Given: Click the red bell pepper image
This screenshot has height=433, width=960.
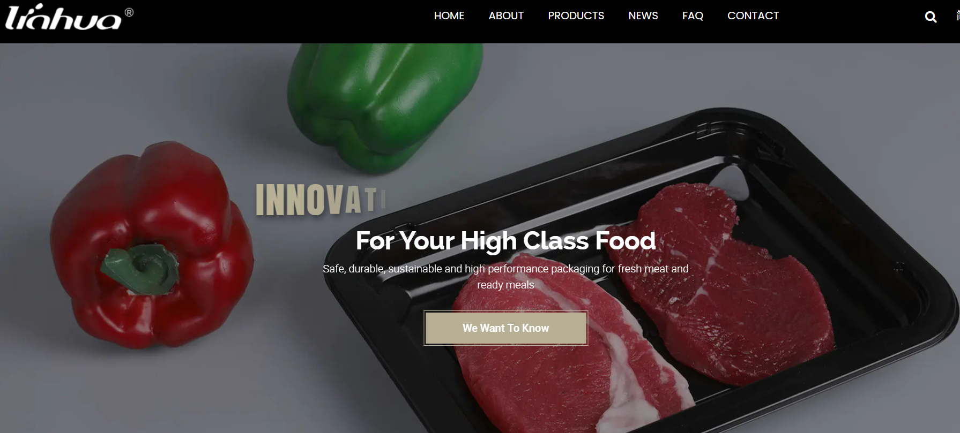Looking at the screenshot, I should [x=152, y=245].
